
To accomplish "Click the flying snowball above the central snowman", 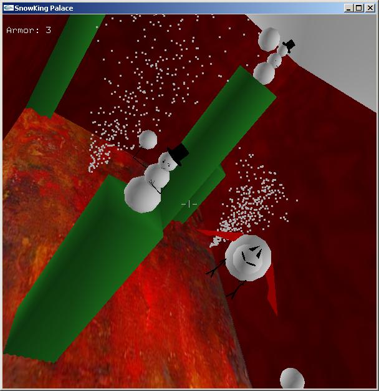I will tap(148, 140).
